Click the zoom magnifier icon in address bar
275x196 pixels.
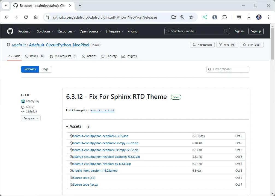point(182,17)
